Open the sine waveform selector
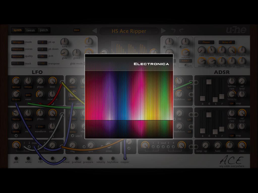The width and height of the screenshot is (258, 193). click(x=40, y=127)
